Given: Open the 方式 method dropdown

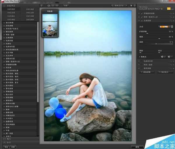Looking at the screenshot, I should point(166,27).
